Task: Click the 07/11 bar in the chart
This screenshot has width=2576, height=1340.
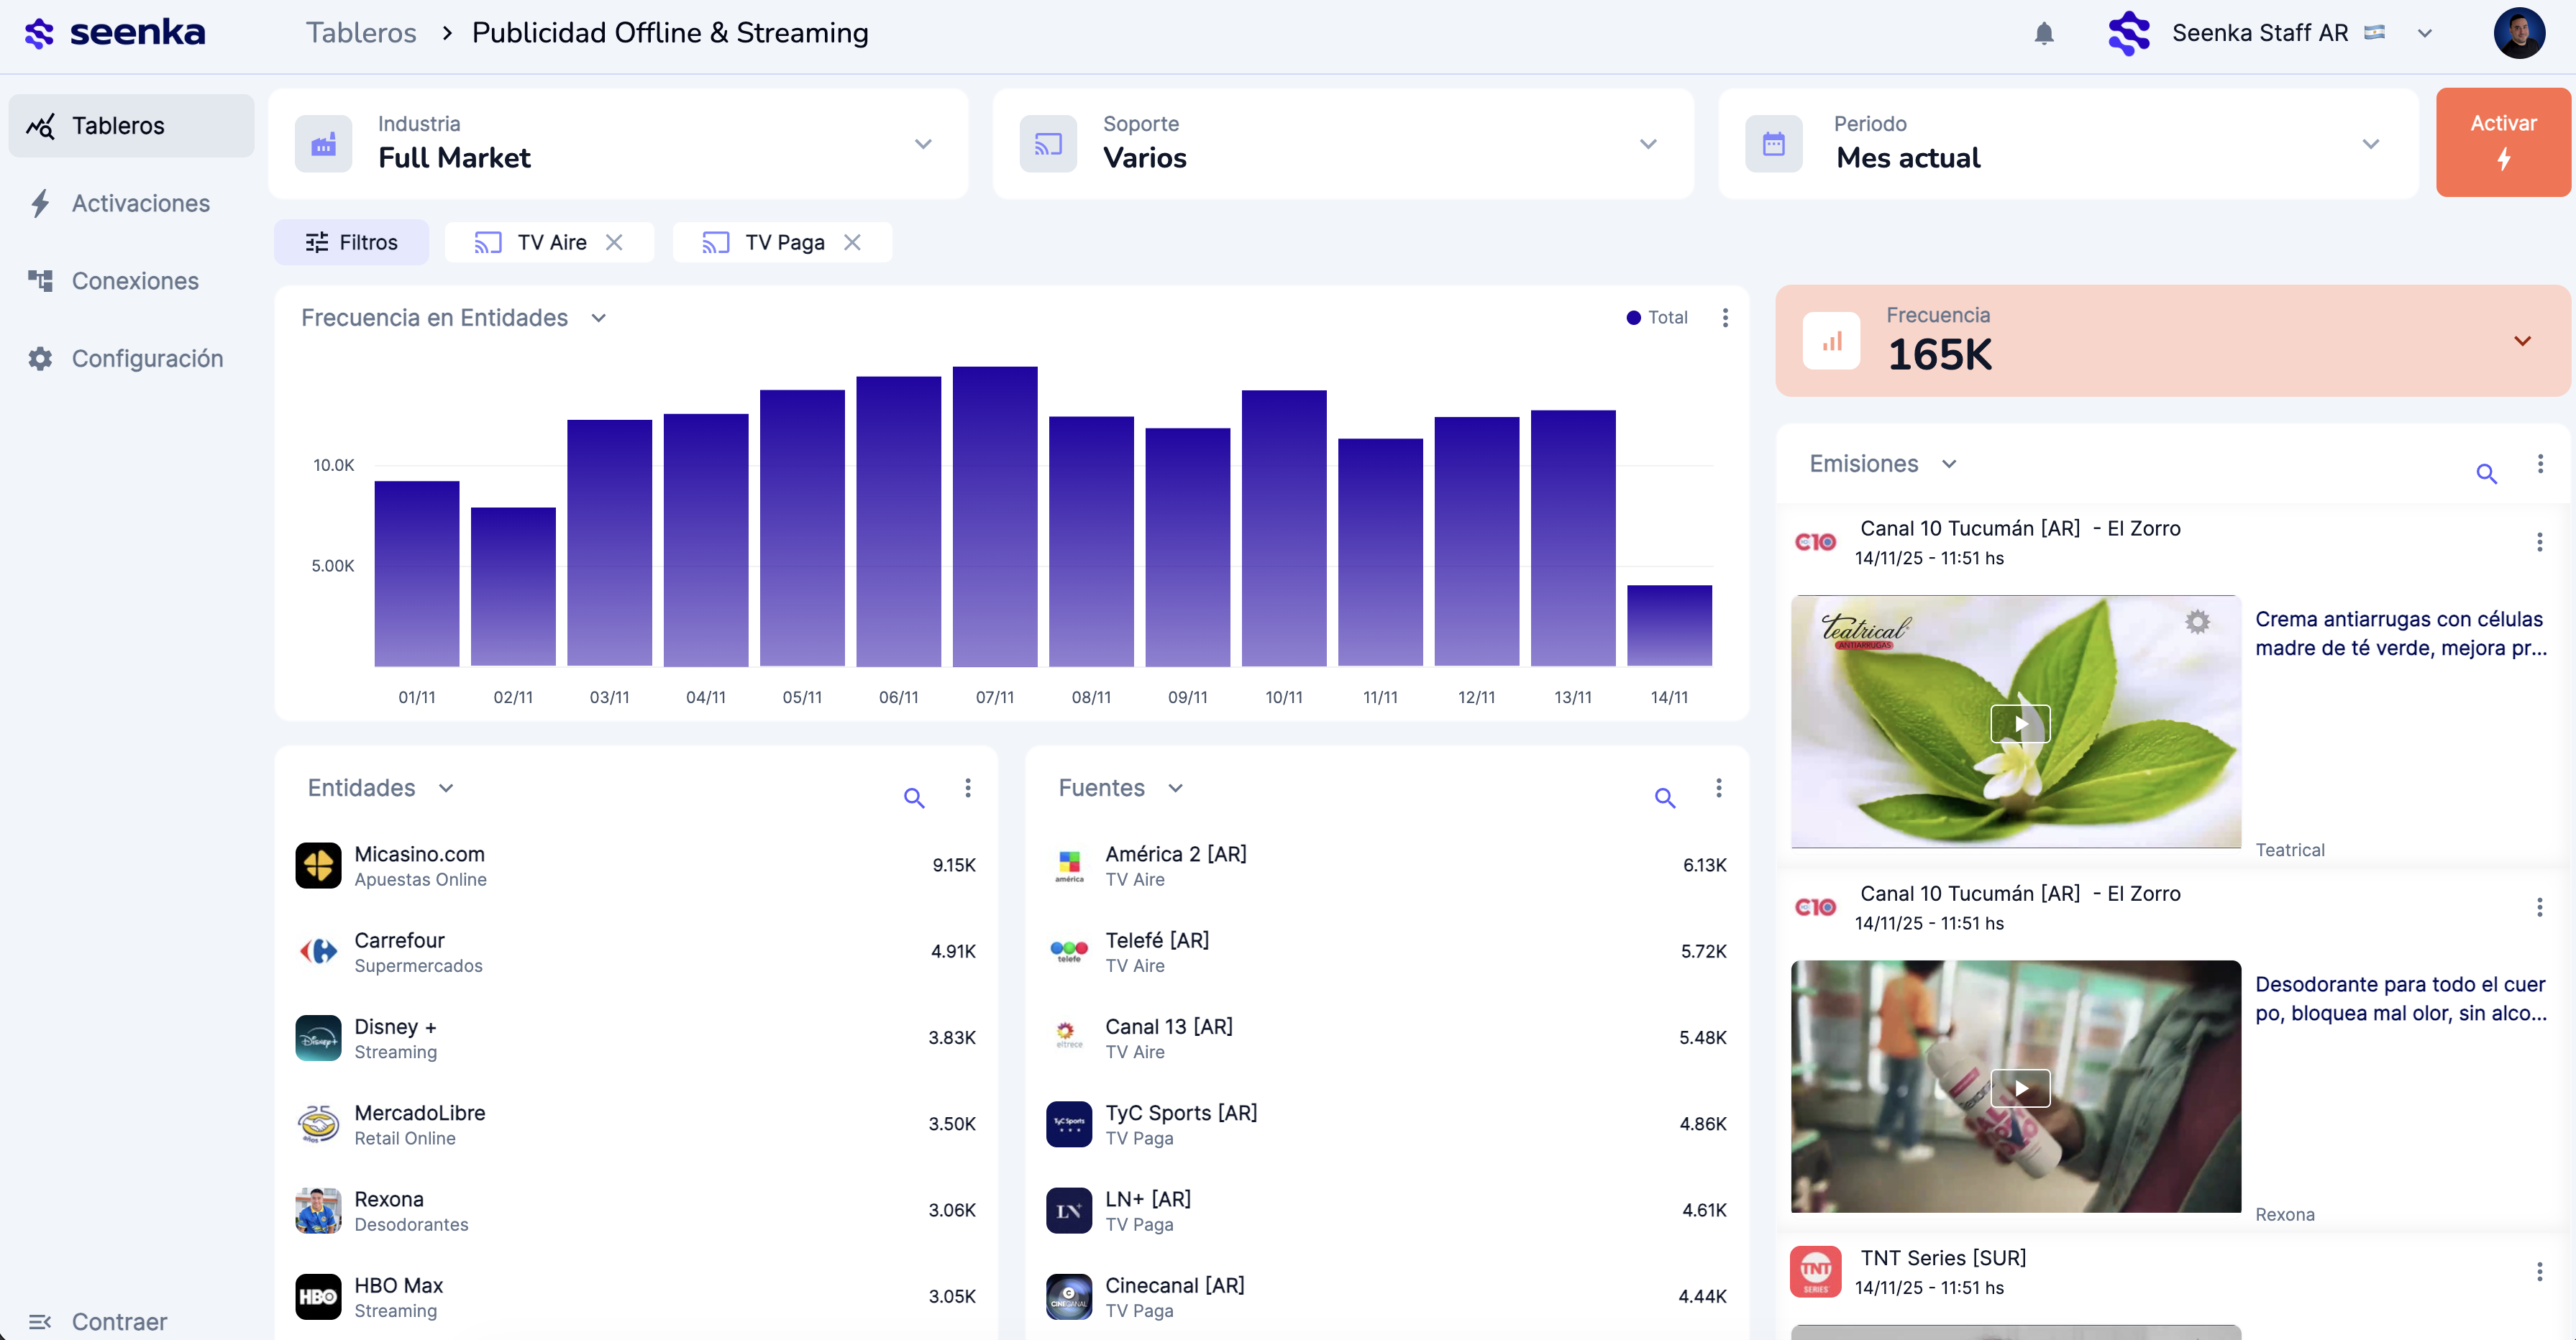Action: point(994,516)
